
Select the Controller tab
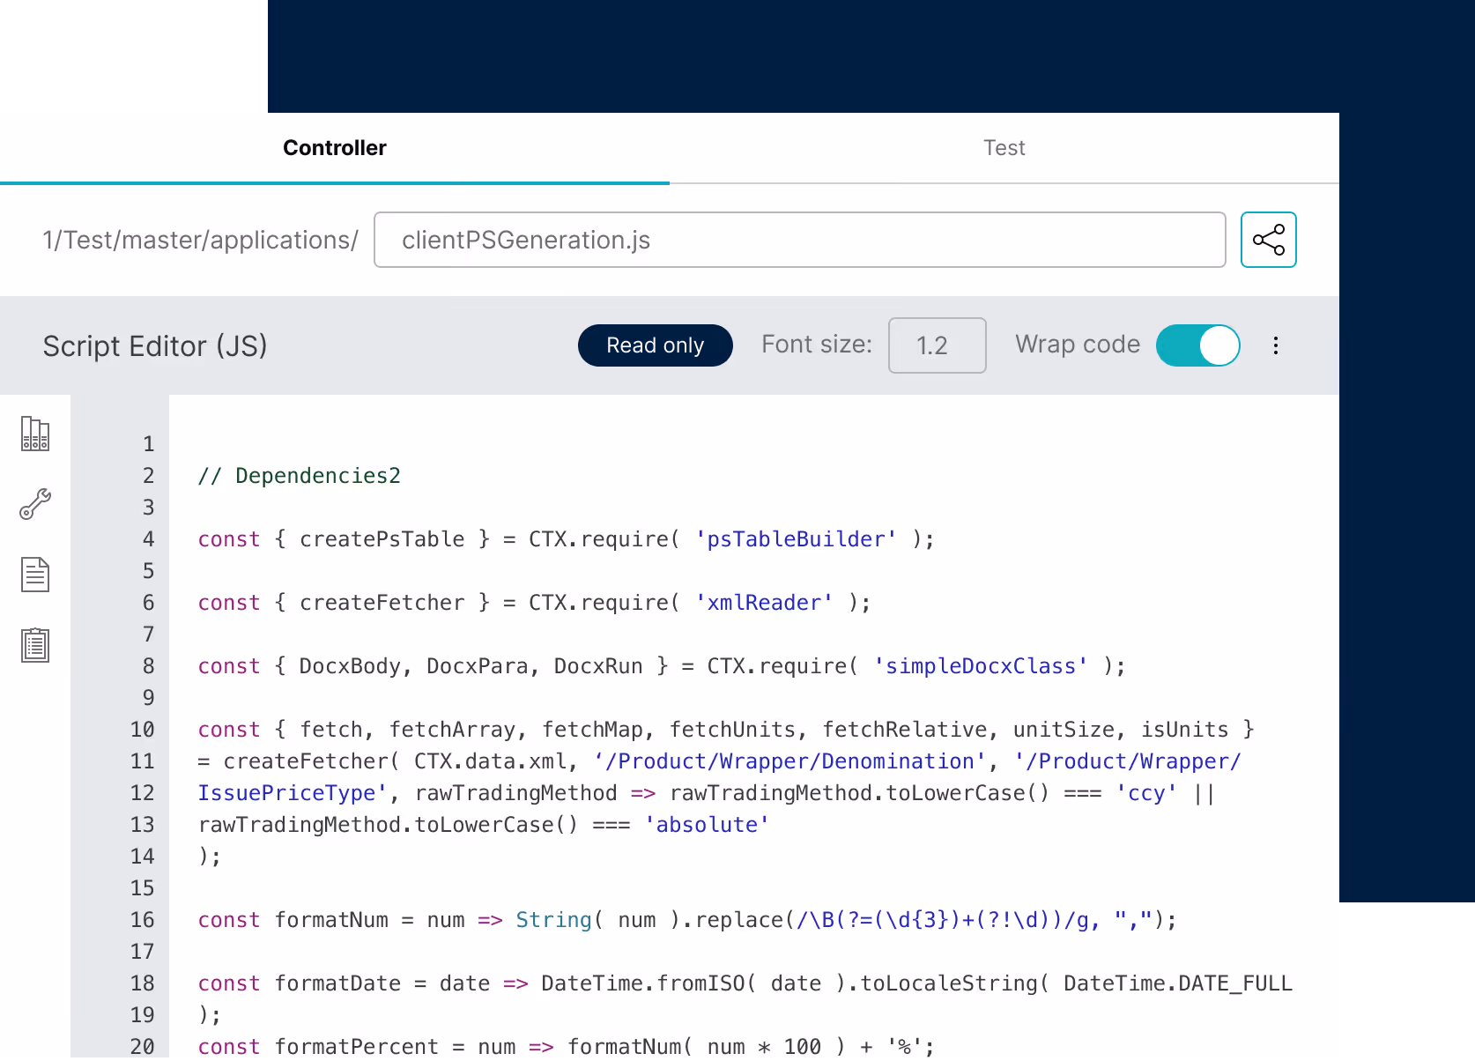click(334, 147)
